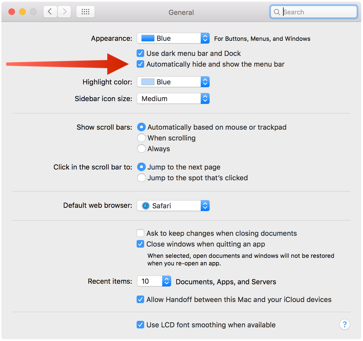Enable Ask to keep changes when closing documents
Image resolution: width=363 pixels, height=341 pixels.
click(x=140, y=233)
